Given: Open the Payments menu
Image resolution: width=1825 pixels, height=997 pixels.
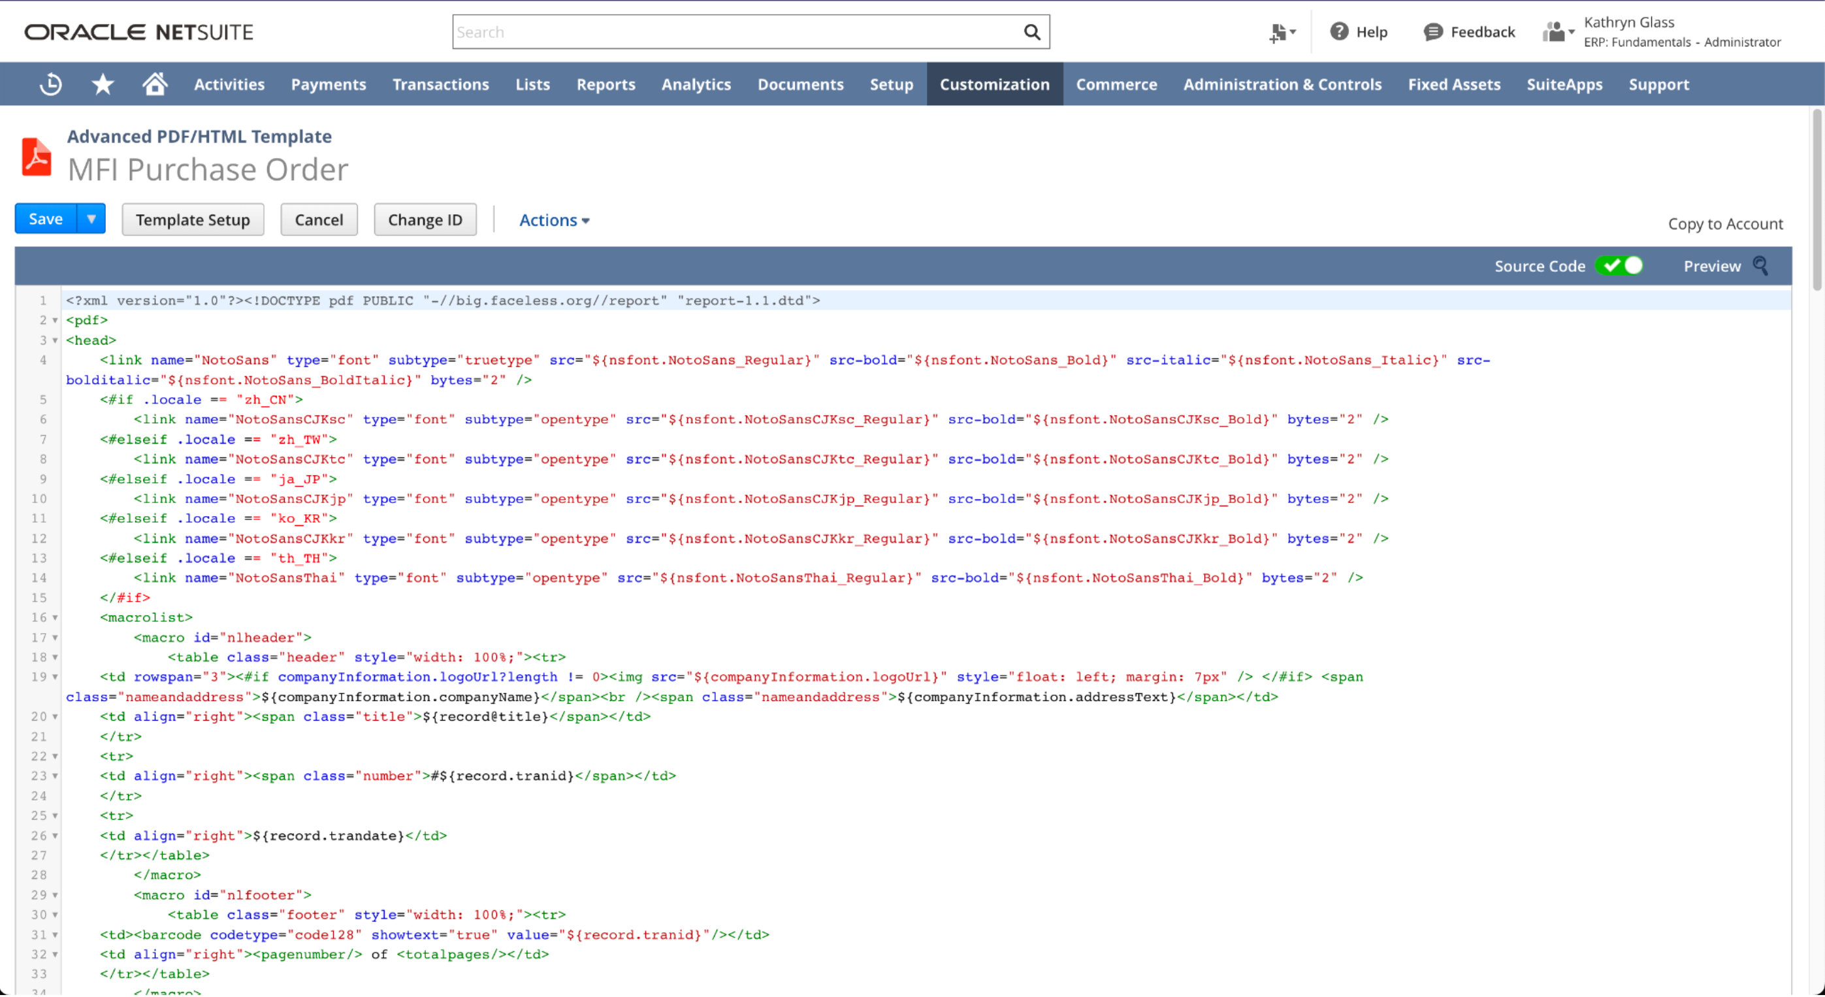Looking at the screenshot, I should point(329,84).
